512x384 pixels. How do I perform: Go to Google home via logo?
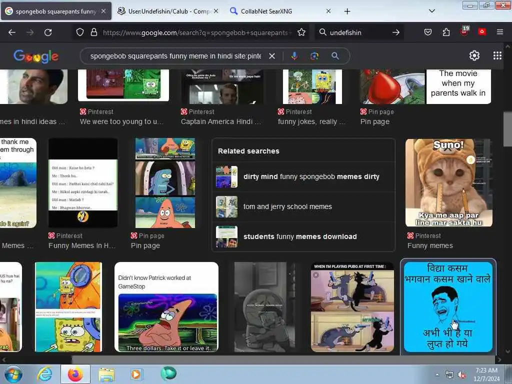pos(36,56)
